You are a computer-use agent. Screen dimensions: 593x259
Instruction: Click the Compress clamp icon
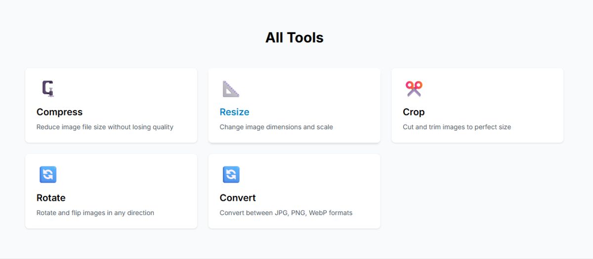coord(48,89)
